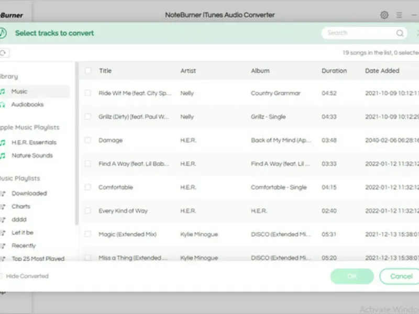Click the Recently playlist icon
This screenshot has width=419, height=314.
coord(3,246)
